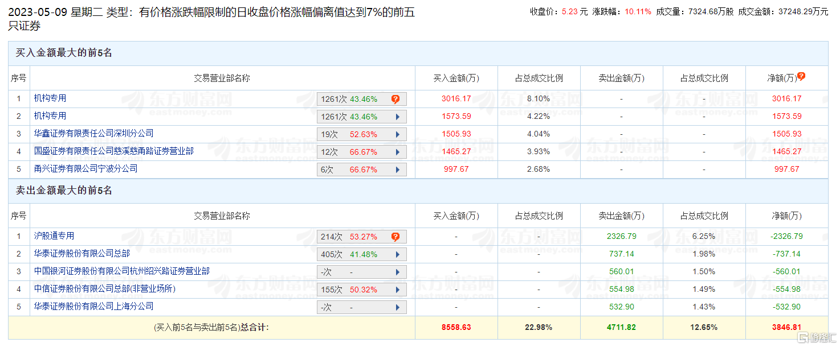This screenshot has height=347, width=840.
Task: Expand the arrow in the second 机构专用 row
Action: click(x=397, y=117)
